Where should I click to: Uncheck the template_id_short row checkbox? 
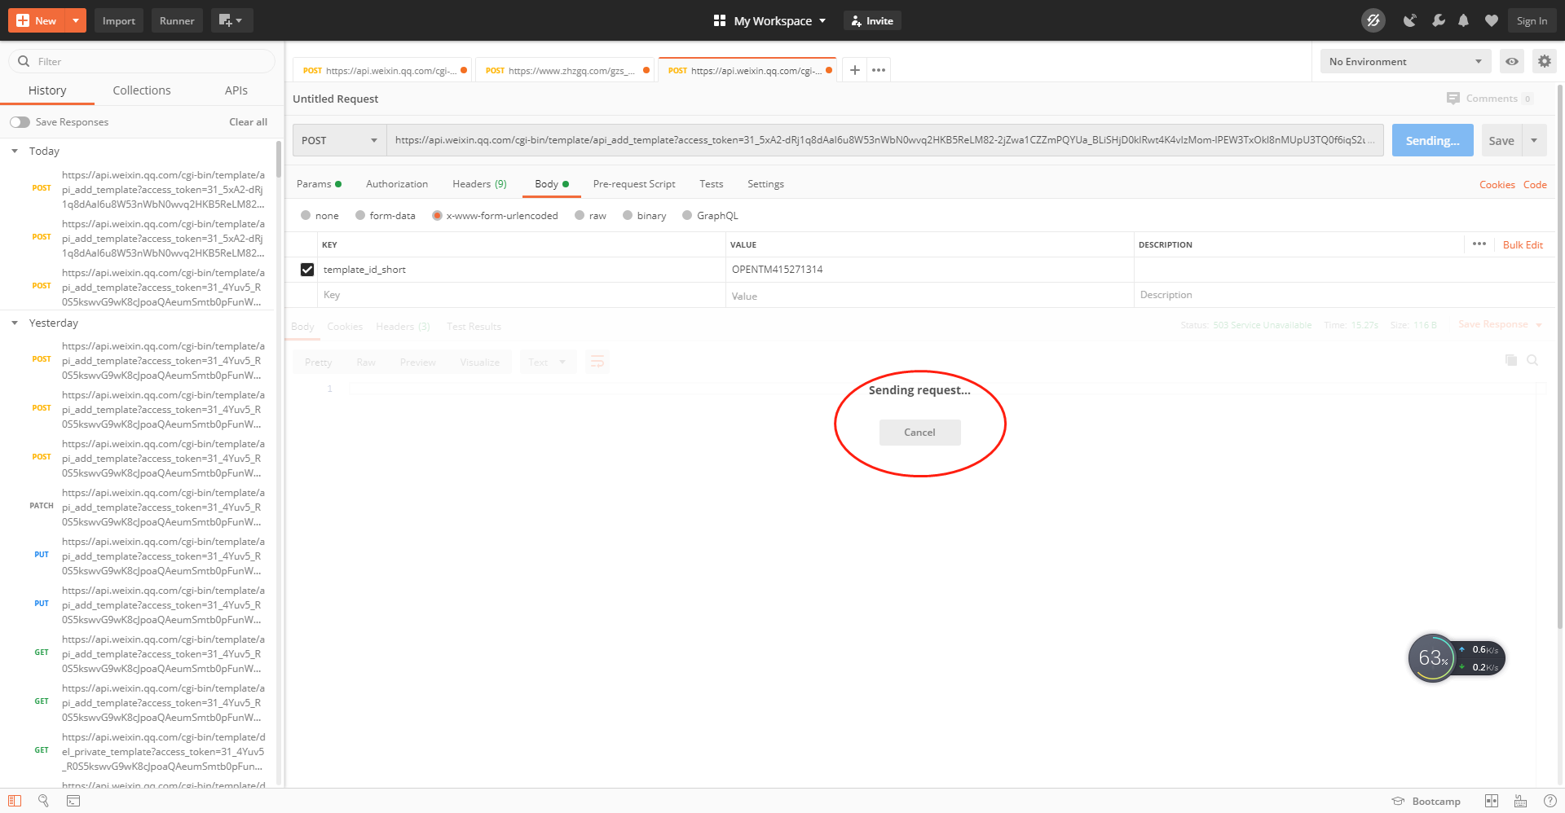point(307,270)
